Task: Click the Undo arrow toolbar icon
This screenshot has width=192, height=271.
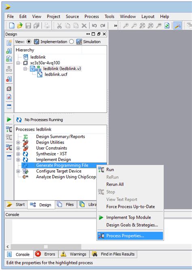Action: click(x=94, y=26)
